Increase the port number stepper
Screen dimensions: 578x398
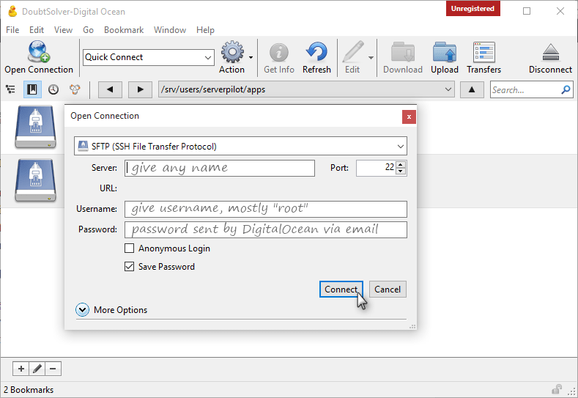coord(401,164)
